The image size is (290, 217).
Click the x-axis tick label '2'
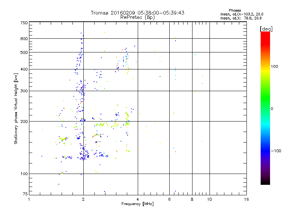(x=83, y=199)
